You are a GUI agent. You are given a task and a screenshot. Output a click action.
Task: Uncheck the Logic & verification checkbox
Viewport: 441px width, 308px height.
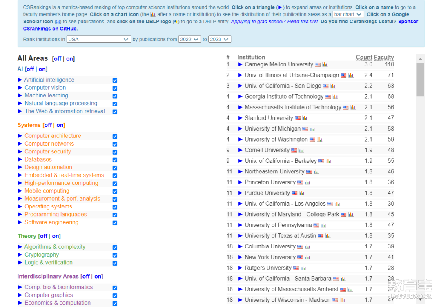pyautogui.click(x=115, y=263)
